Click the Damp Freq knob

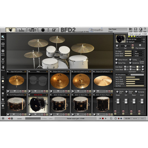(117, 63)
